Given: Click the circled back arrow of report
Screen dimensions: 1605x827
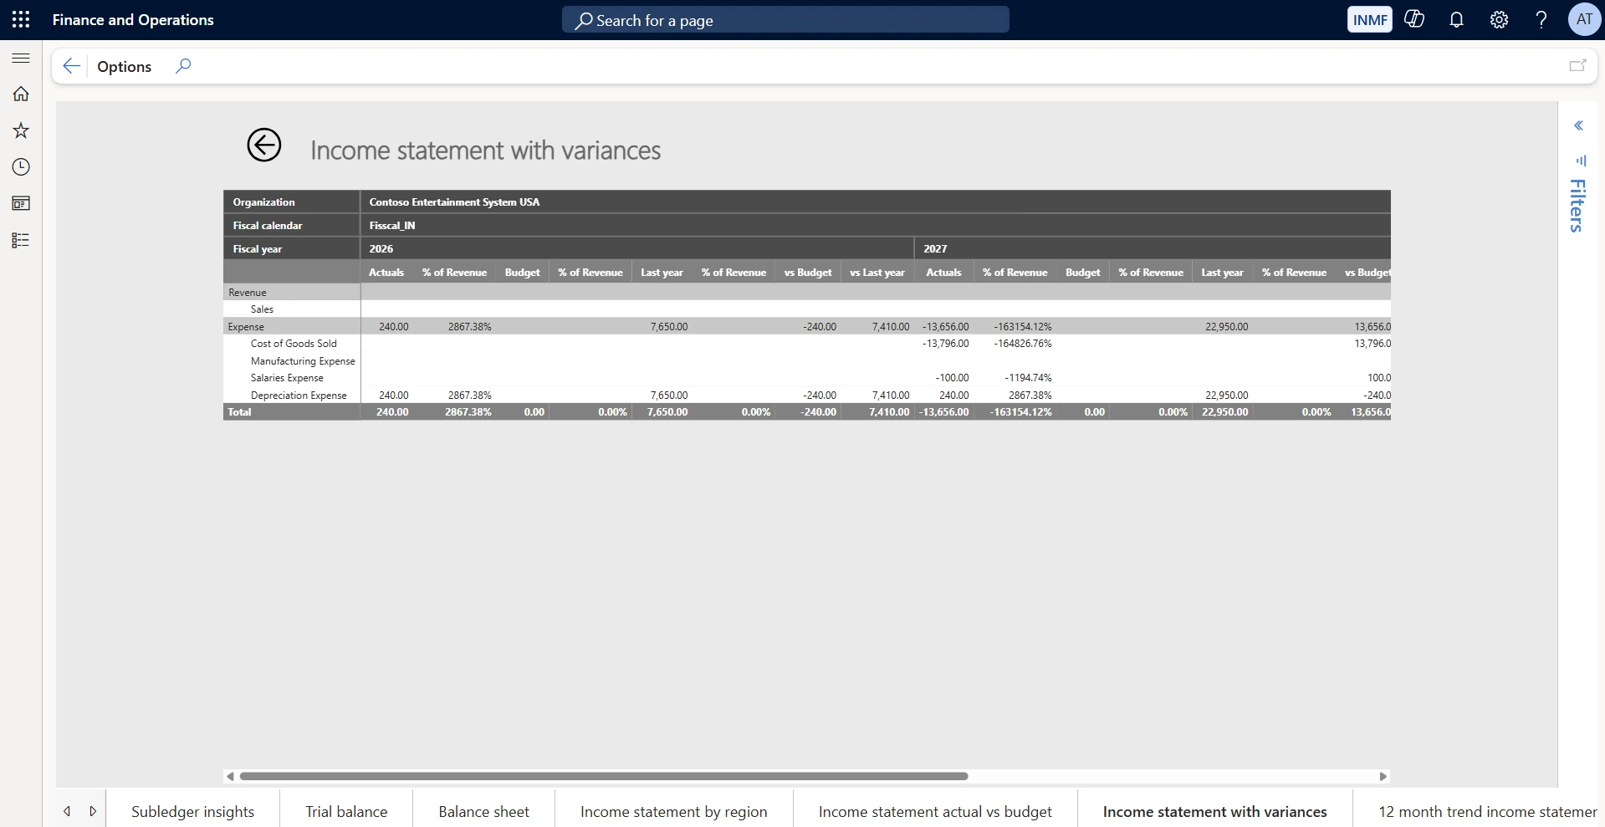Looking at the screenshot, I should point(263,145).
